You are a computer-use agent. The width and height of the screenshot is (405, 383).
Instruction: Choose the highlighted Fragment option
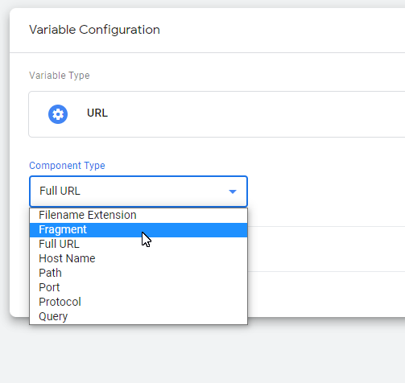(138, 230)
